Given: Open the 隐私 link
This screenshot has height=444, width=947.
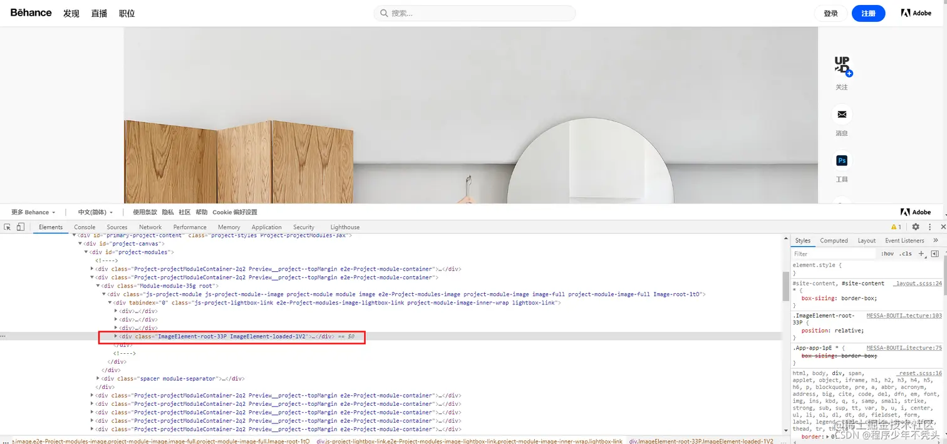Looking at the screenshot, I should (168, 212).
